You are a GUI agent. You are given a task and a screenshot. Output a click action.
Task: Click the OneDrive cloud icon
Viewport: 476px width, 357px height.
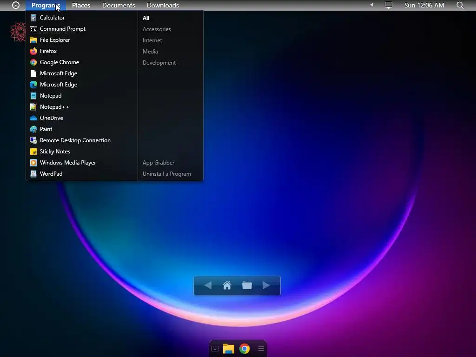(33, 118)
